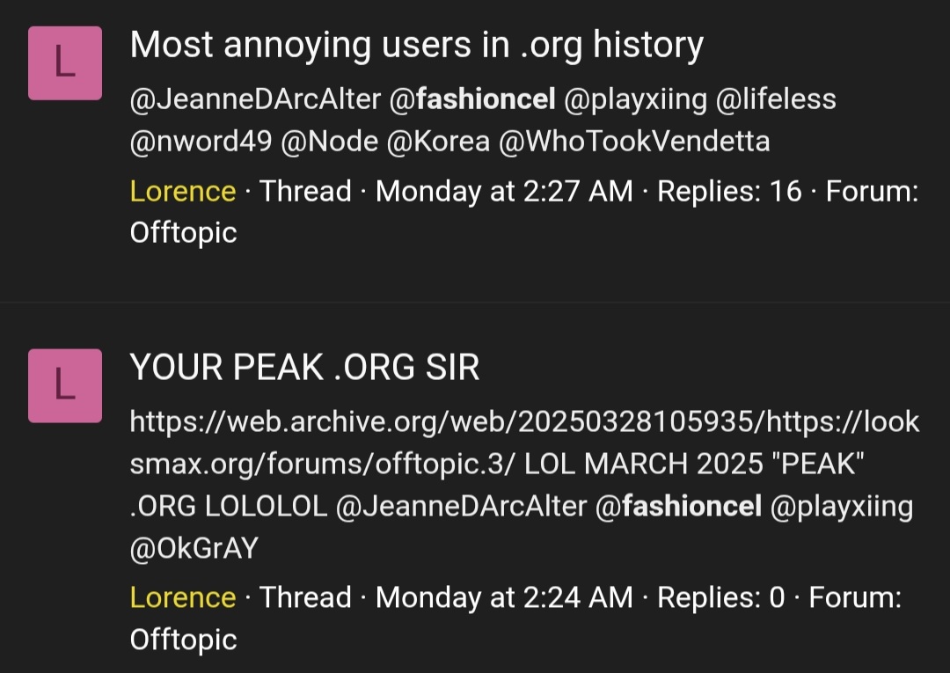
Task: Click the 'Monday at 2:27 AM' timestamp
Action: pos(504,191)
